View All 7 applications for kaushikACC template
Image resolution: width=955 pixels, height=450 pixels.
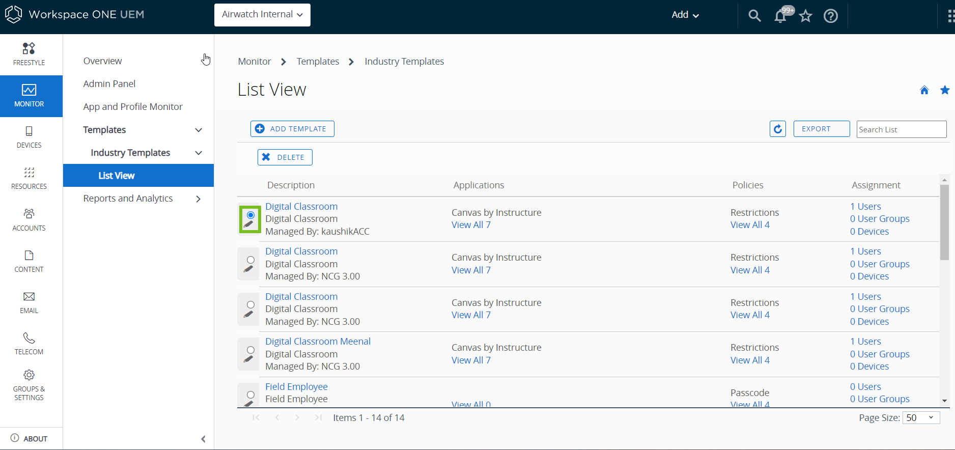(x=471, y=224)
